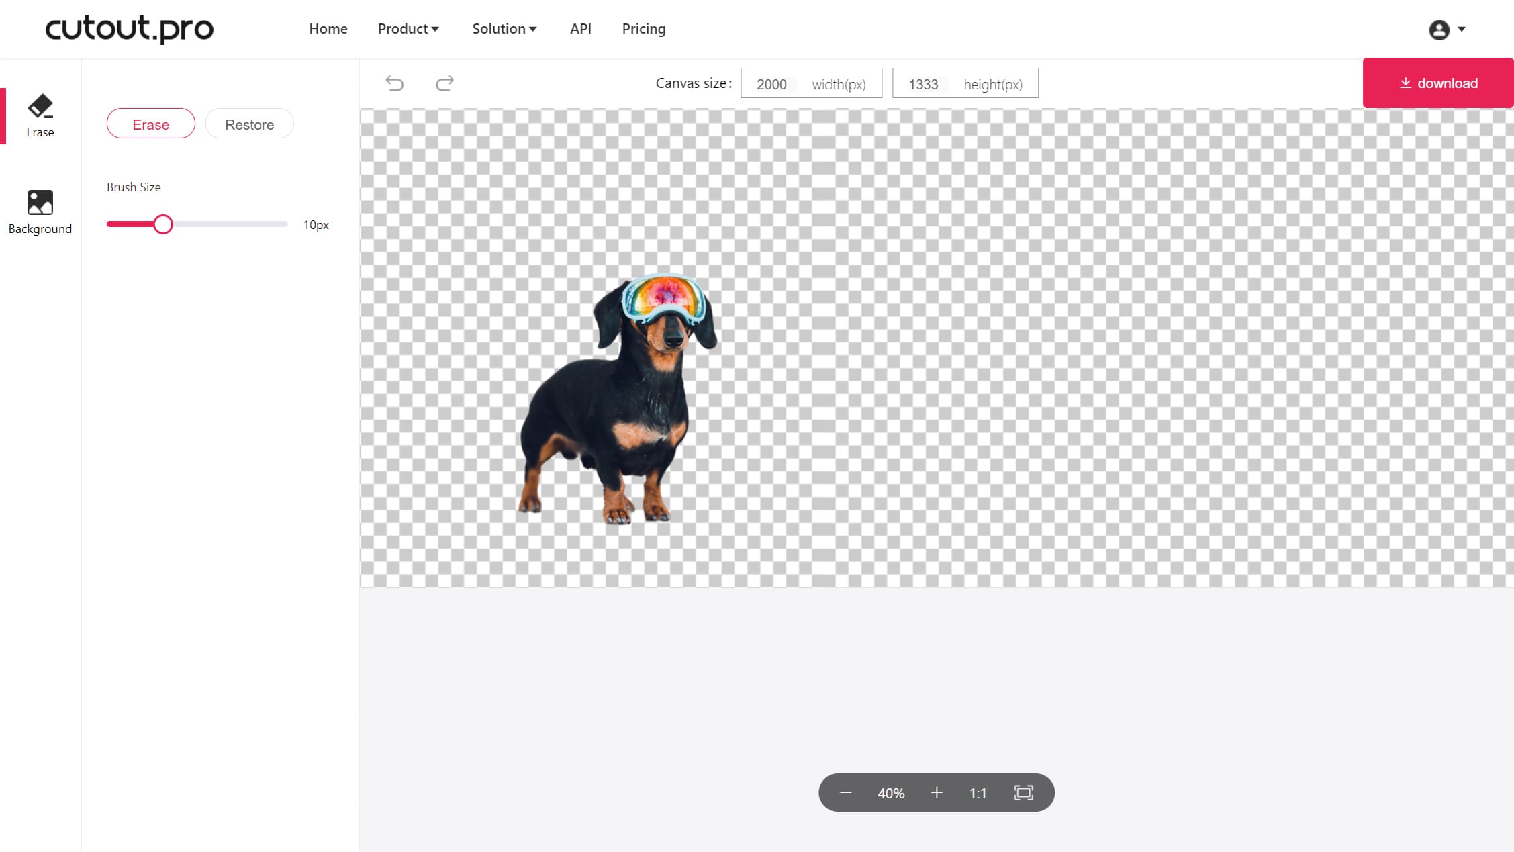Image resolution: width=1514 pixels, height=852 pixels.
Task: Open the Home page
Action: (x=328, y=29)
